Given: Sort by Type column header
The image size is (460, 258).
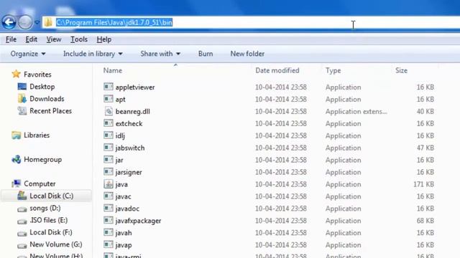Looking at the screenshot, I should pos(333,70).
